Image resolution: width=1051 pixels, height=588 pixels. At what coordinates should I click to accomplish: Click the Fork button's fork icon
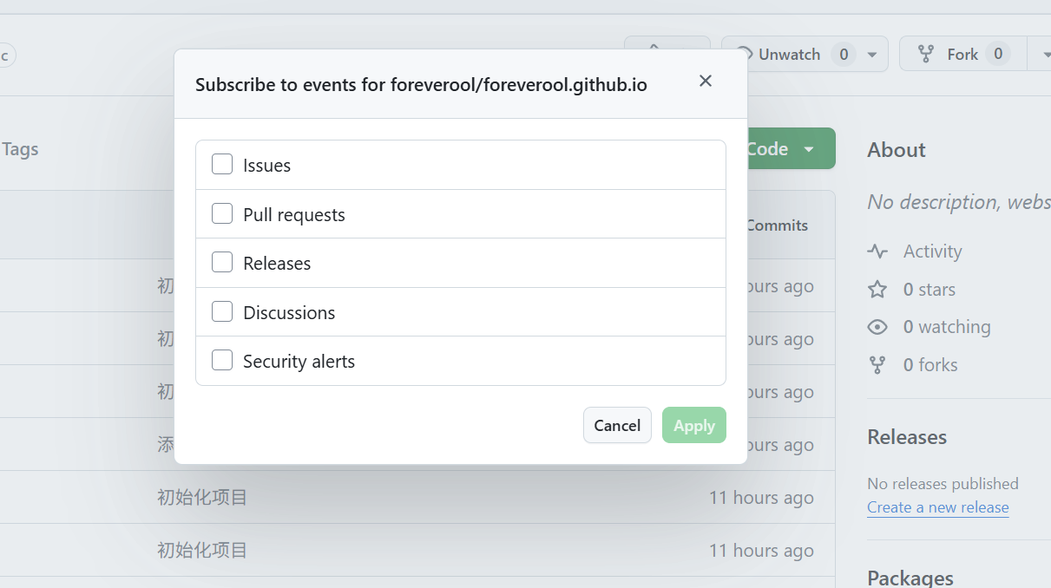pos(926,55)
